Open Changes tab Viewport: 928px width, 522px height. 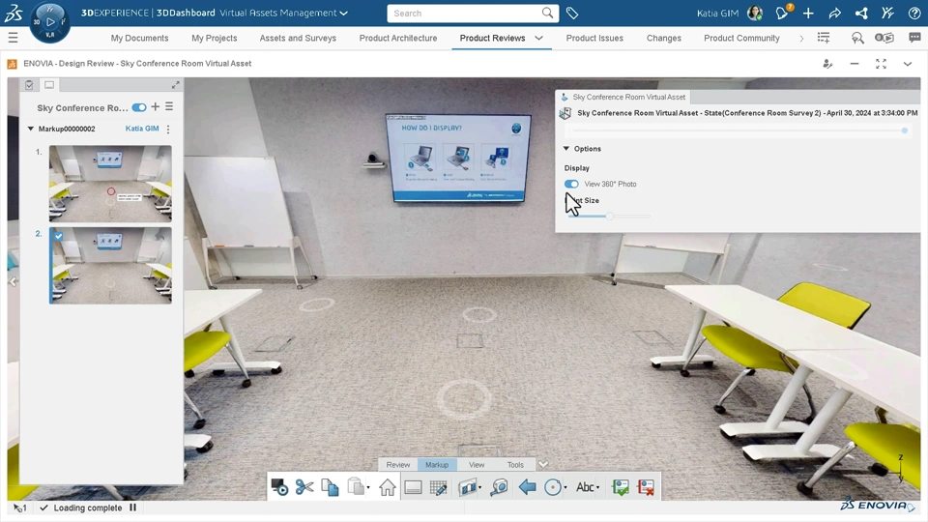click(x=663, y=38)
